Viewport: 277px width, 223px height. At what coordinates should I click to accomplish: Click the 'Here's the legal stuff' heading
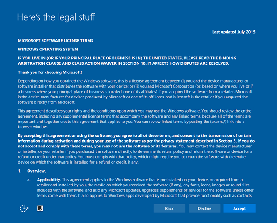tap(56, 17)
